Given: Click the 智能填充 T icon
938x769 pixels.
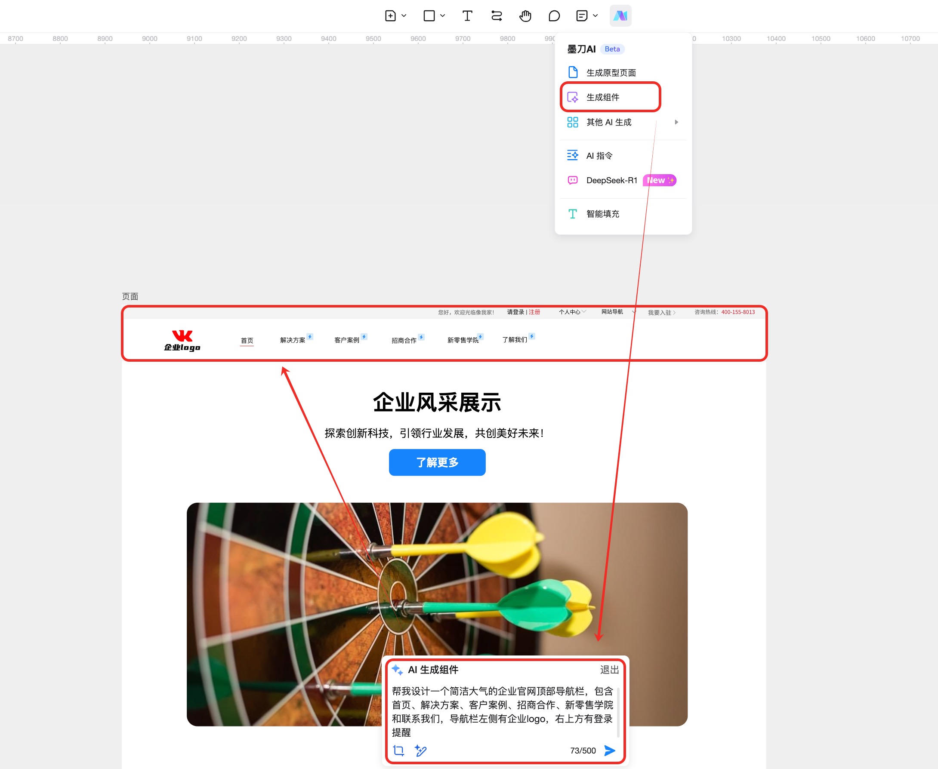Looking at the screenshot, I should [572, 214].
